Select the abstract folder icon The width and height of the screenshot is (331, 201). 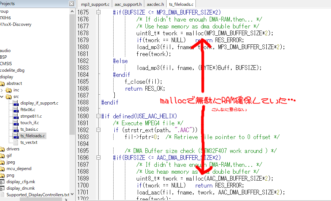point(2,83)
